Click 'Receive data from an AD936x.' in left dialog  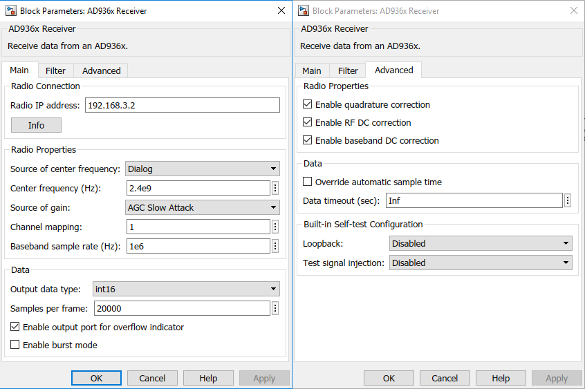point(68,46)
